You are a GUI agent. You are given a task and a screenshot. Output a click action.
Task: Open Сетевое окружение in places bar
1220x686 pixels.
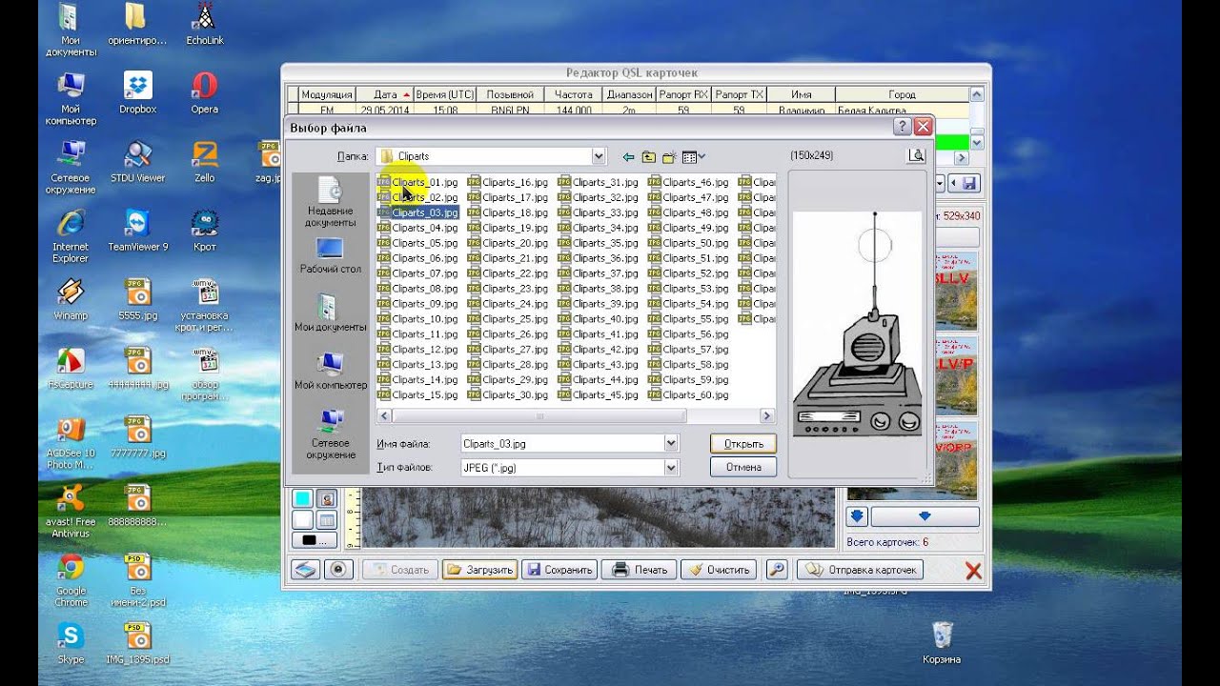[x=330, y=434]
